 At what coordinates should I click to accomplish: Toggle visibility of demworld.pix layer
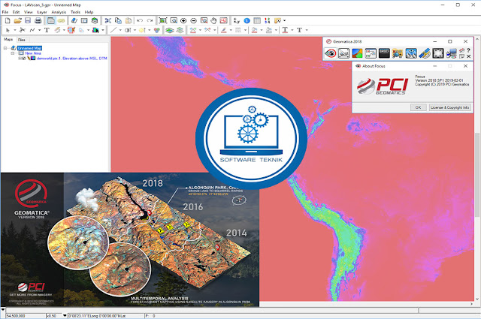(23, 59)
